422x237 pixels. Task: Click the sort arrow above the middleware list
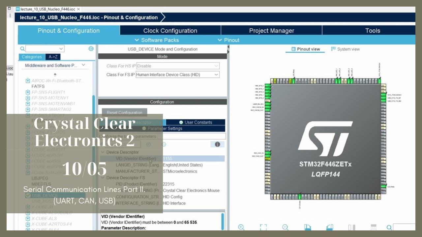tap(55, 75)
